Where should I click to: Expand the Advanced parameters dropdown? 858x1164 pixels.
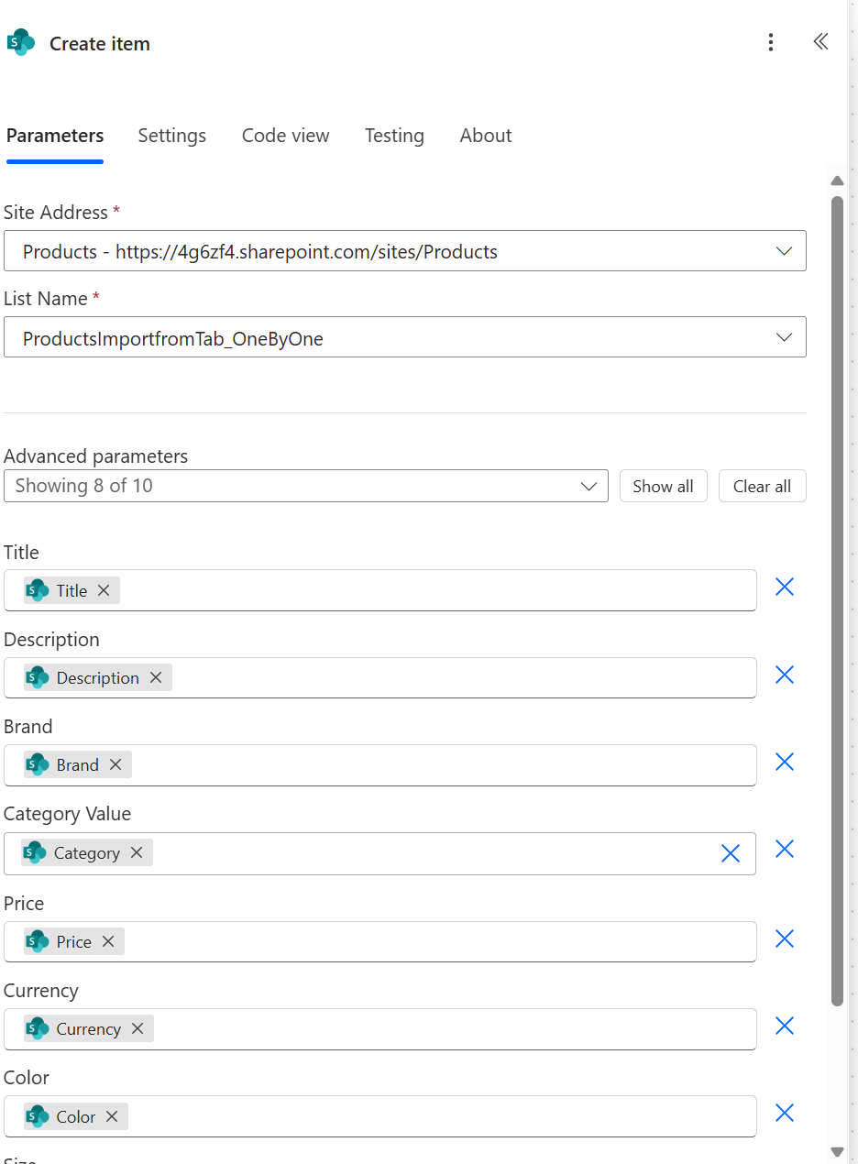click(588, 486)
